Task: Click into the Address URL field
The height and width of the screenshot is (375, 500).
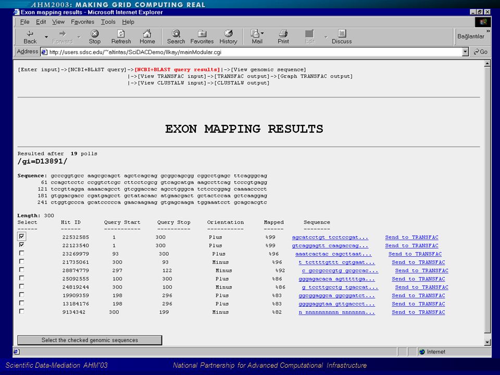Action: [252, 52]
